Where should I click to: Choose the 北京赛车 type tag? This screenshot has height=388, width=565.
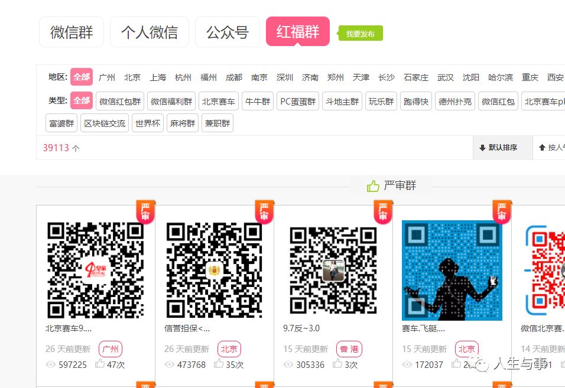click(x=219, y=101)
